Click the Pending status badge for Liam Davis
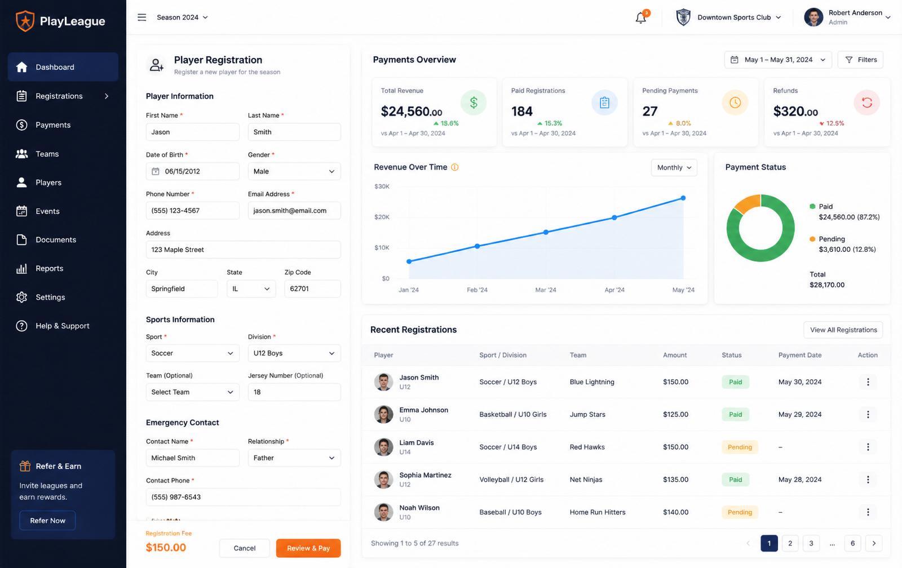The height and width of the screenshot is (568, 902). pyautogui.click(x=740, y=447)
